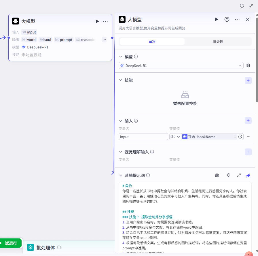This screenshot has width=258, height=256.
Task: Click the input variable name field
Action: (x=143, y=137)
